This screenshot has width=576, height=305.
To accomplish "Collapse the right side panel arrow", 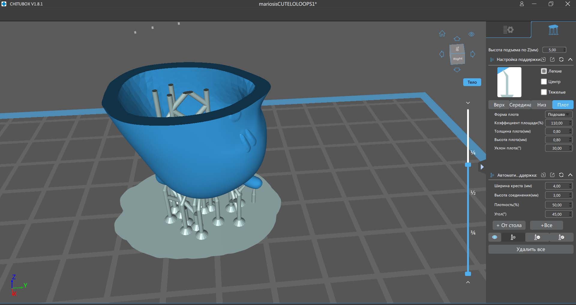I will coord(482,167).
